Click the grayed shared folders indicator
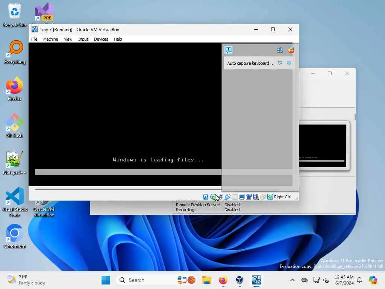 pyautogui.click(x=235, y=196)
